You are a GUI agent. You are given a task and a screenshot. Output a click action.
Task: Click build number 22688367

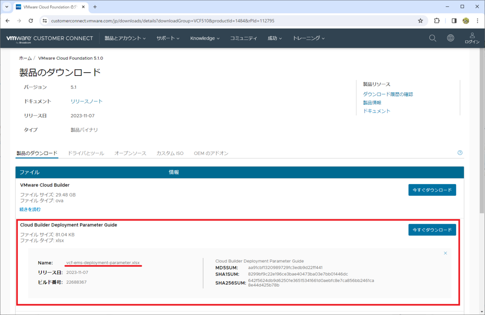[x=76, y=282]
